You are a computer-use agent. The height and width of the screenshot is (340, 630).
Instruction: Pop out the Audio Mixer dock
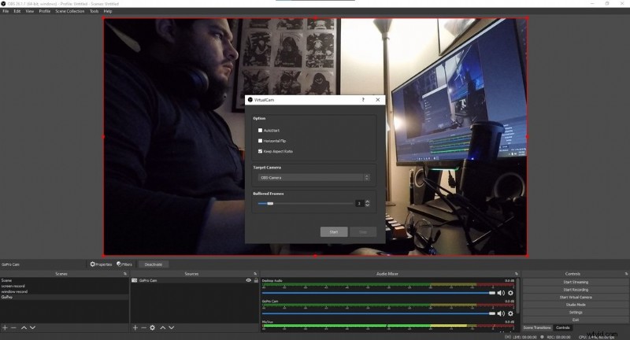[517, 274]
